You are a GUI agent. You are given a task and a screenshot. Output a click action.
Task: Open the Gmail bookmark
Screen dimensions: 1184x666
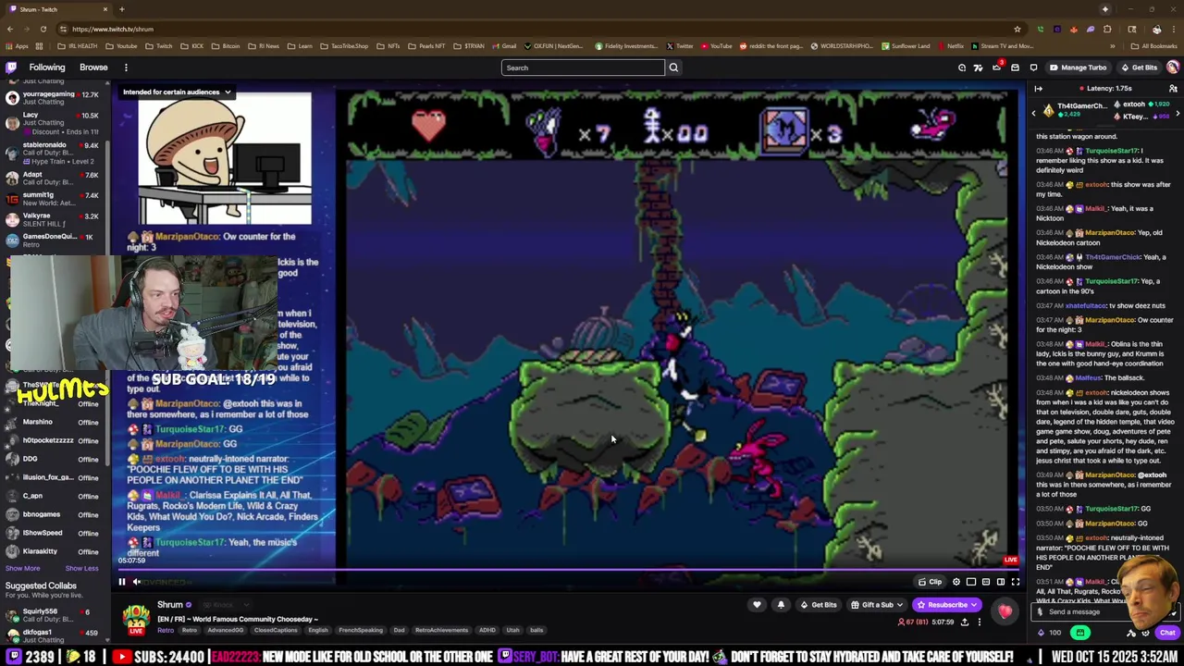tap(504, 45)
